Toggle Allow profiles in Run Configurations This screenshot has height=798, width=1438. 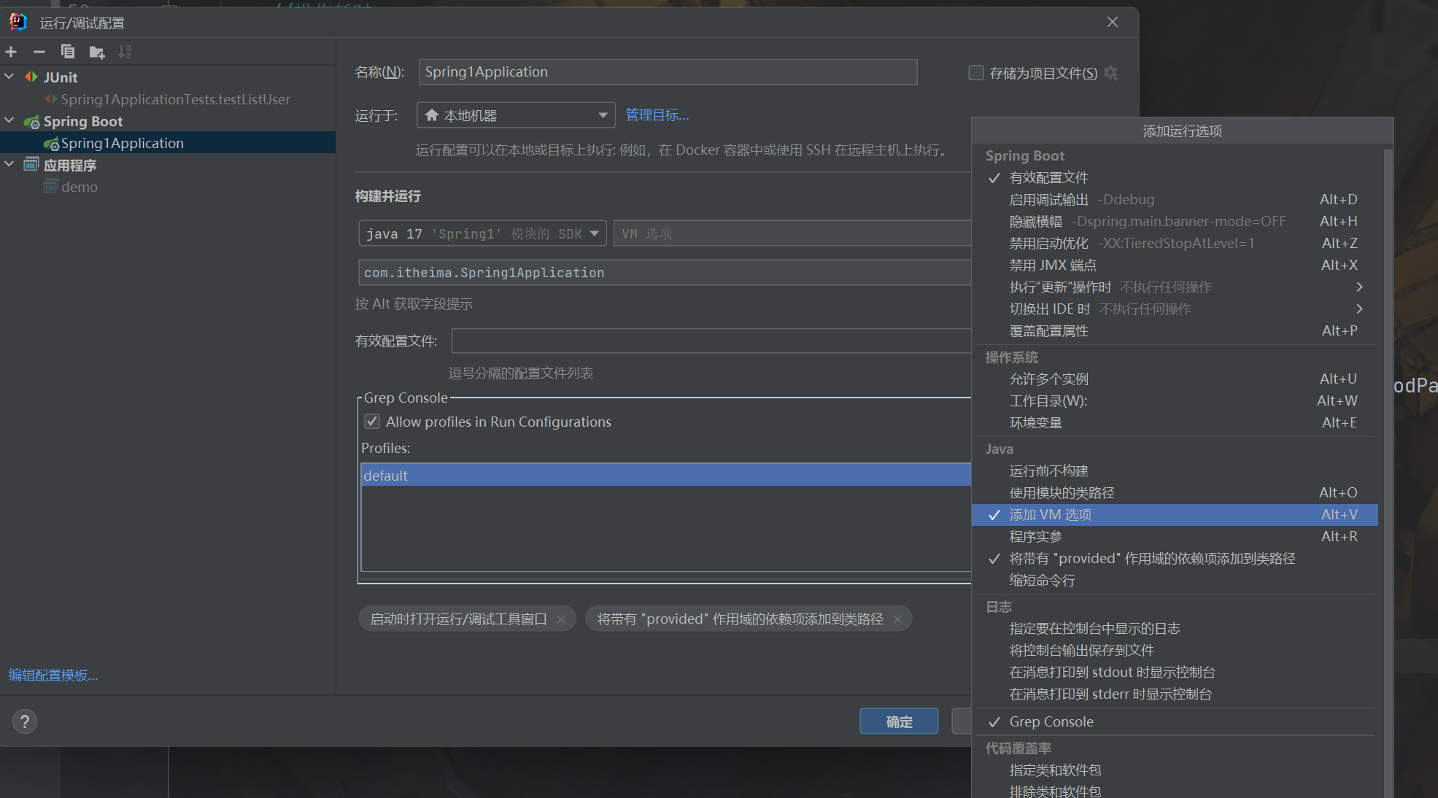(x=372, y=422)
